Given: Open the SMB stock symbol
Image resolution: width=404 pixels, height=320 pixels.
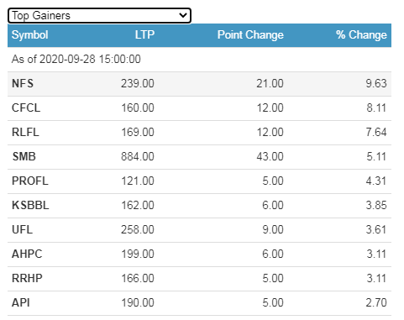Looking at the screenshot, I should tap(24, 156).
